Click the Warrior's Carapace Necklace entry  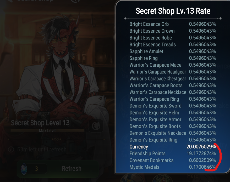[x=173, y=92]
